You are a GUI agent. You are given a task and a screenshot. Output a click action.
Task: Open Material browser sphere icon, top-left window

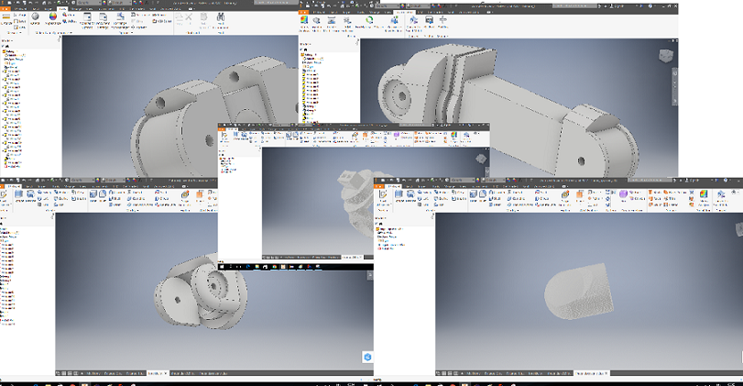(35, 17)
